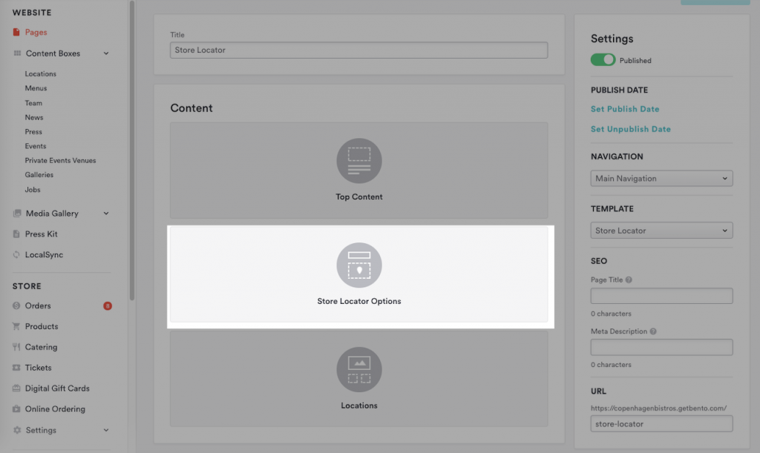Click the Digital Gift Cards icon
This screenshot has height=453, width=760.
click(16, 388)
